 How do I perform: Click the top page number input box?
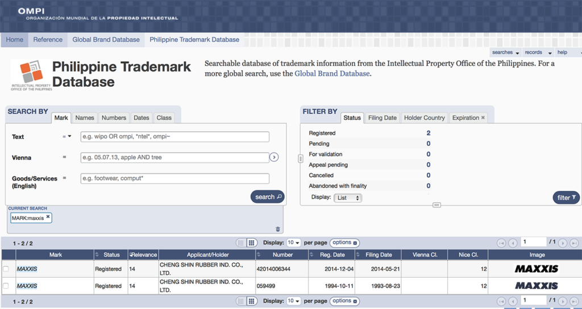(x=533, y=242)
